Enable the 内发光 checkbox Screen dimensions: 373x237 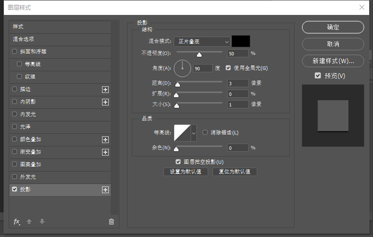(14, 114)
